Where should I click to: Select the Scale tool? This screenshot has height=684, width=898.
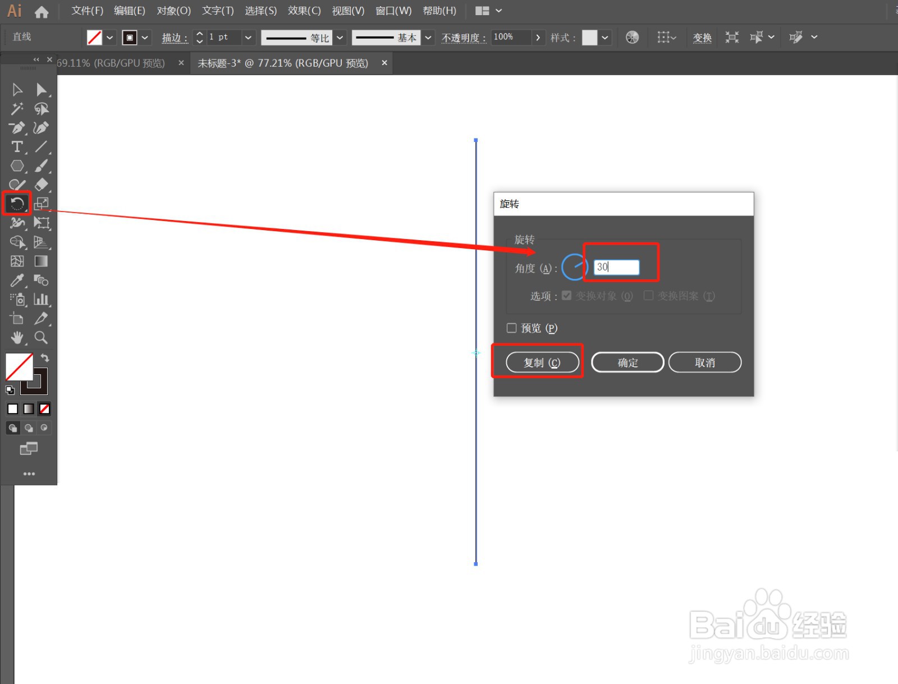(42, 204)
